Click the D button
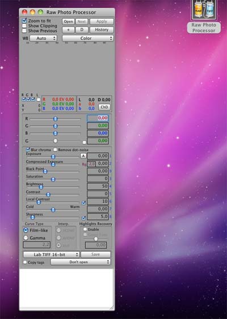Image resolution: width=227 pixels, height=319 pixels. coord(82,30)
